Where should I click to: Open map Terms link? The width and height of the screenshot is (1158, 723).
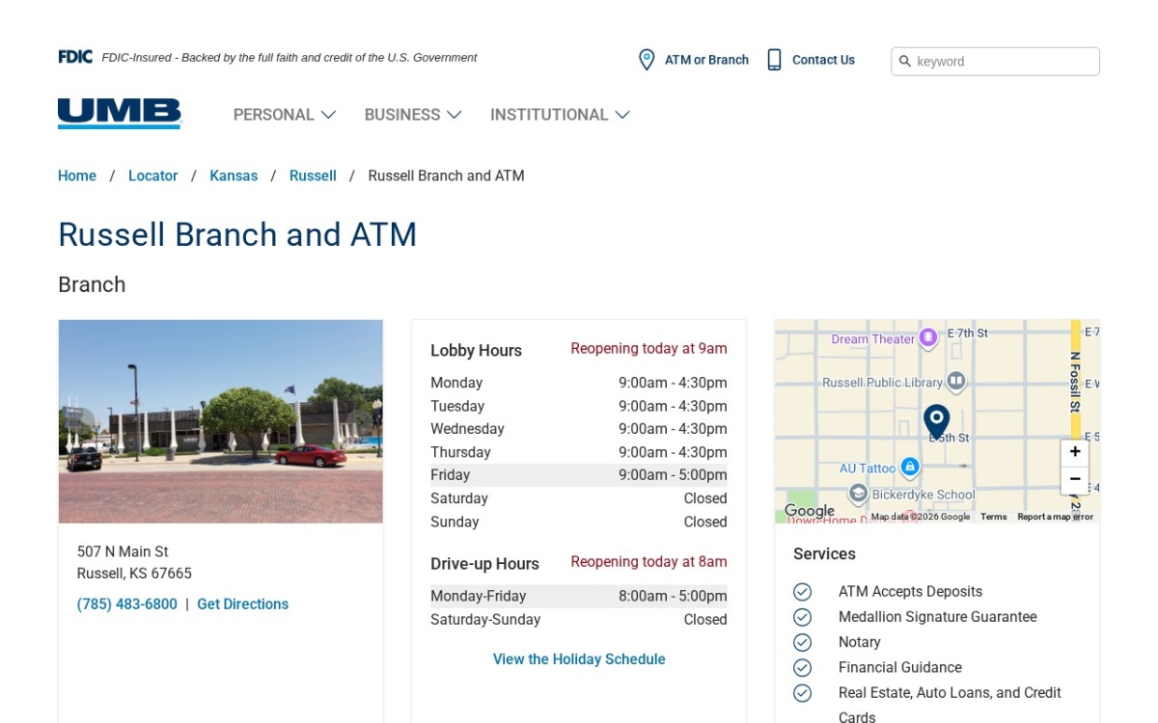[x=993, y=517]
